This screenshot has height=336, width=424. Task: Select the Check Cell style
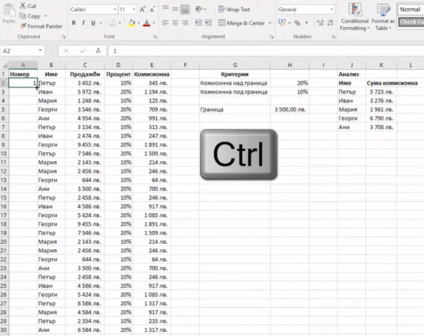pos(411,22)
